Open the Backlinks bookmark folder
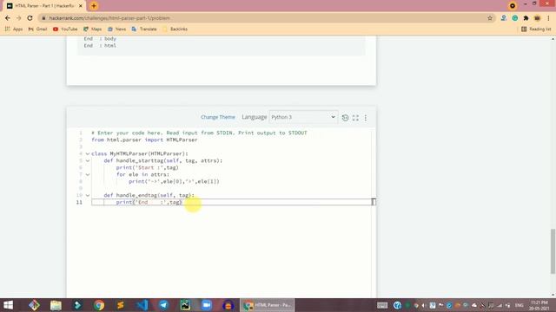Image resolution: width=556 pixels, height=312 pixels. (x=175, y=29)
